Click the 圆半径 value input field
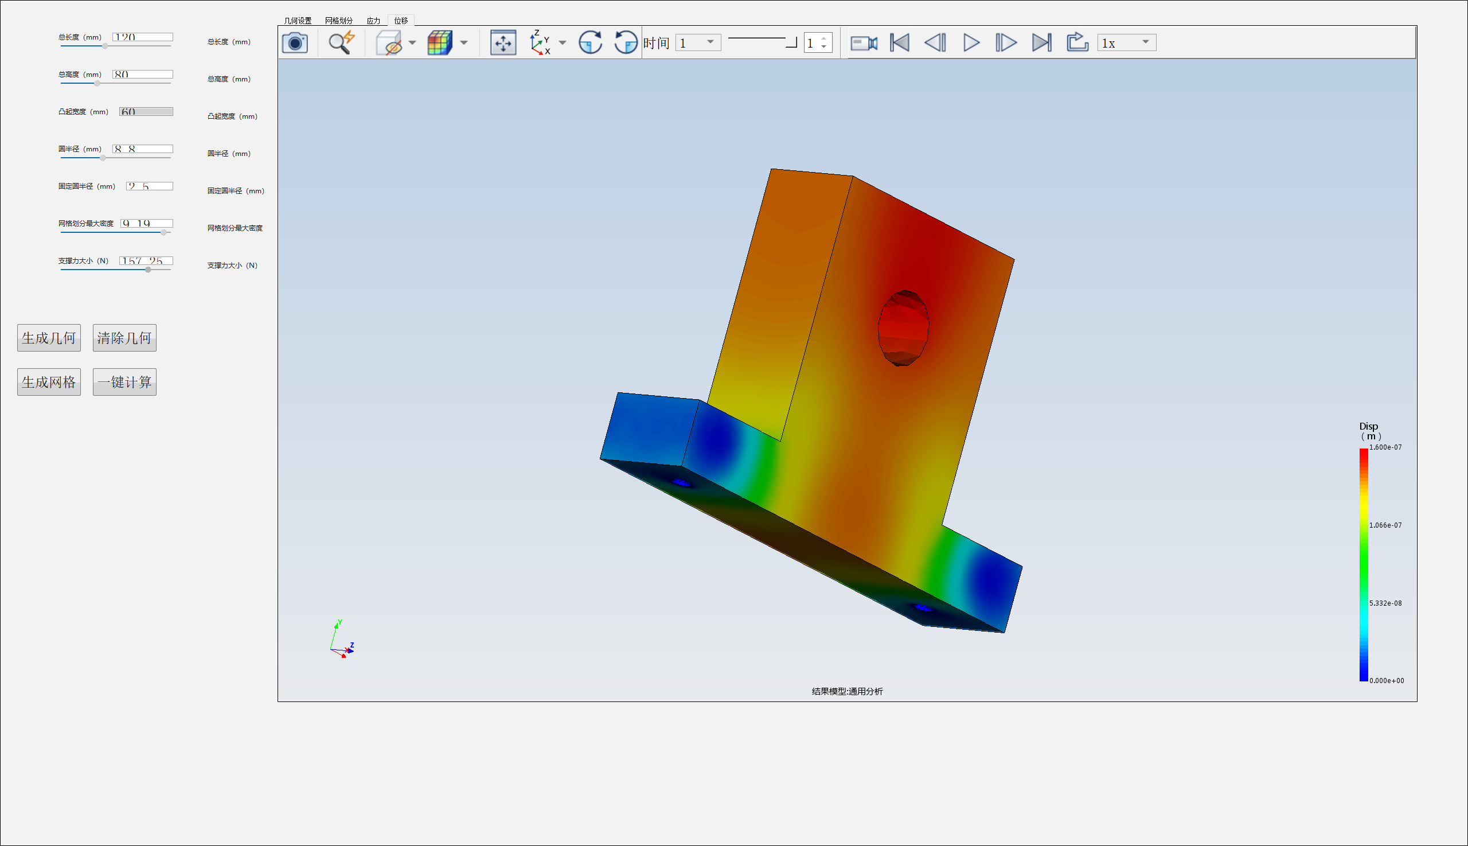The width and height of the screenshot is (1468, 846). 142,149
